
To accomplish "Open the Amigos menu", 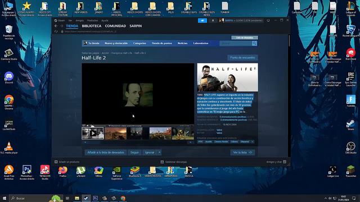I will (80, 20).
